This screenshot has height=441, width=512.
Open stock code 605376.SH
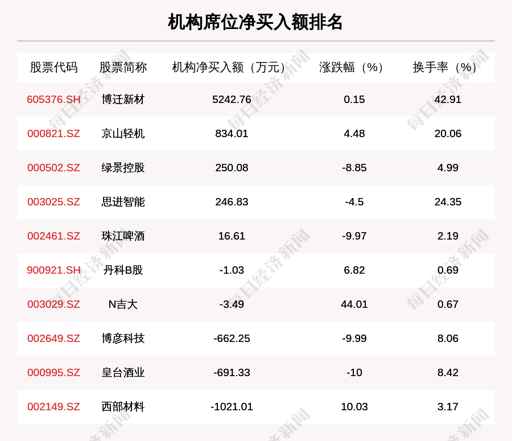point(53,100)
